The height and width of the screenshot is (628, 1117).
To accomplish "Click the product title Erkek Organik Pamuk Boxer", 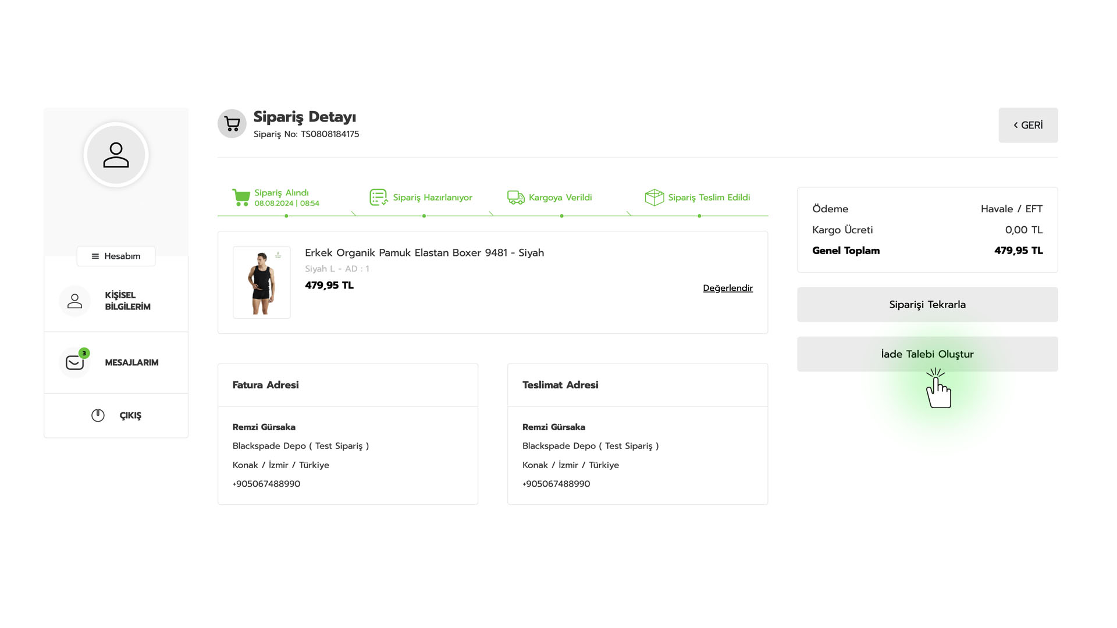I will [x=424, y=253].
